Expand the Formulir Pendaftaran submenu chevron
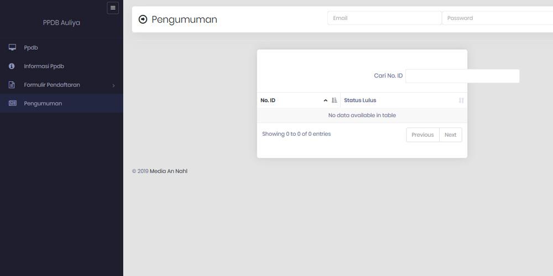Viewport: 553px width, 276px height. pos(113,86)
